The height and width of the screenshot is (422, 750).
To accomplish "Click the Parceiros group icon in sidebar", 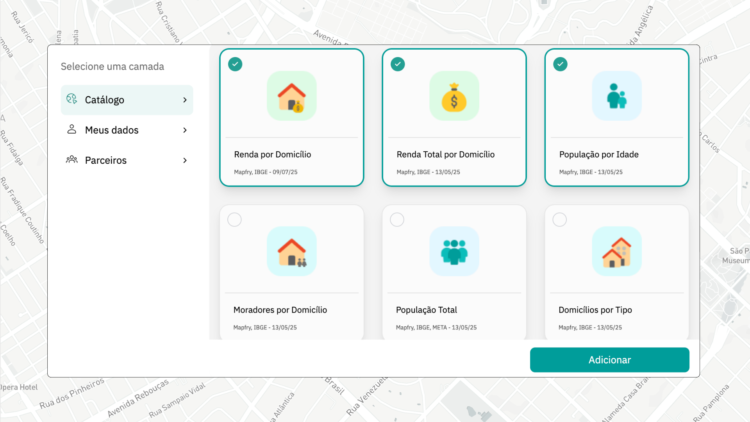I will point(71,160).
